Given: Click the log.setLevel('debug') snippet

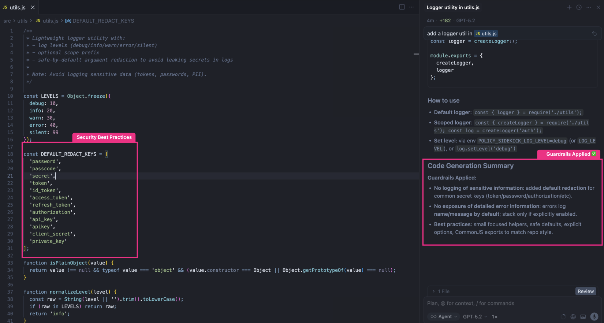Looking at the screenshot, I should [x=486, y=149].
